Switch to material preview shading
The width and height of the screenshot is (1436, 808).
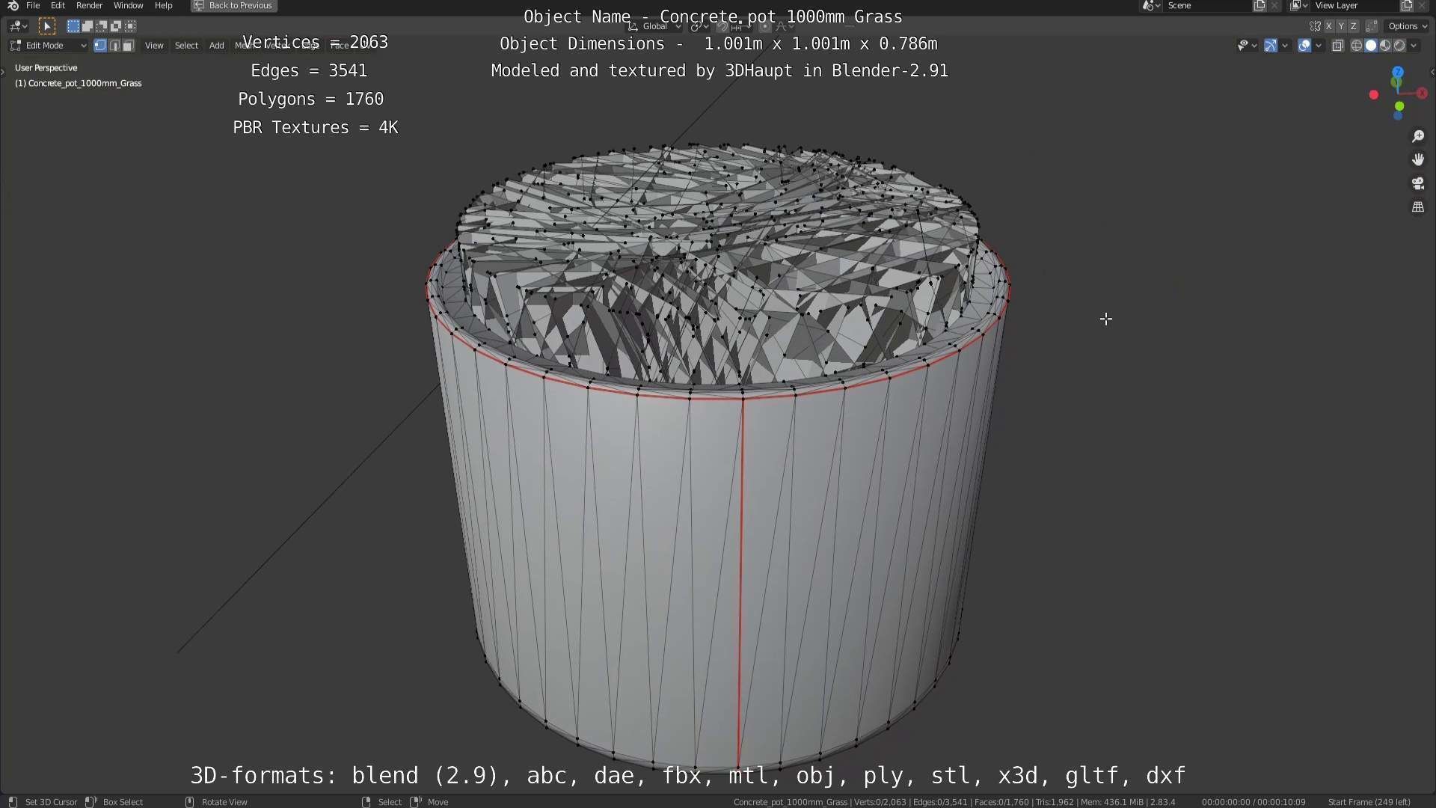(x=1384, y=46)
